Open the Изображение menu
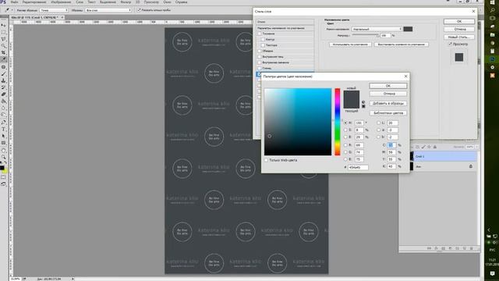 [x=61, y=2]
